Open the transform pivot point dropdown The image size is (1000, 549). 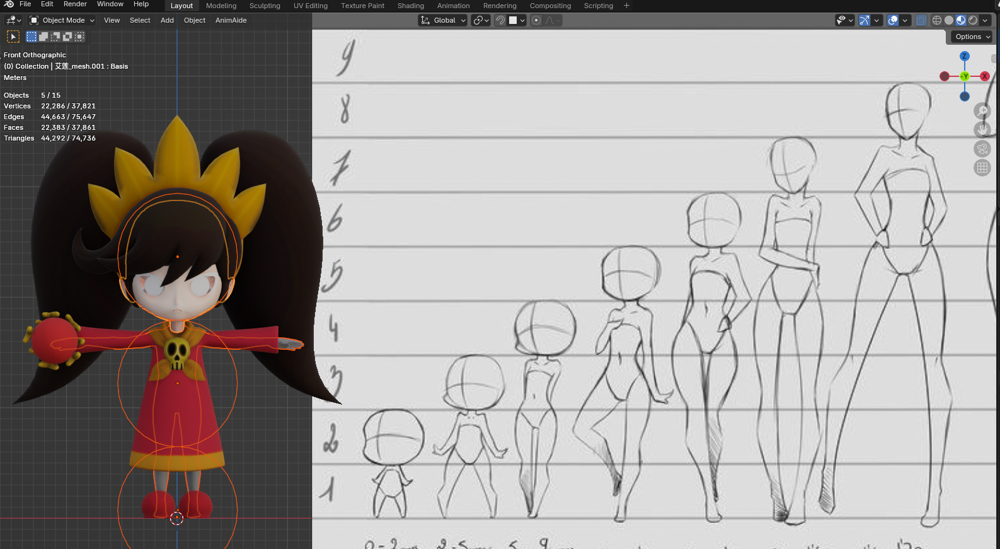pos(481,20)
